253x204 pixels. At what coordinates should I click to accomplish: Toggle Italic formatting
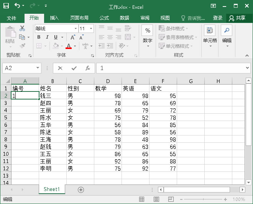click(x=47, y=37)
